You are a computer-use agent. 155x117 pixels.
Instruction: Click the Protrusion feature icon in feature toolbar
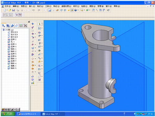point(39,32)
